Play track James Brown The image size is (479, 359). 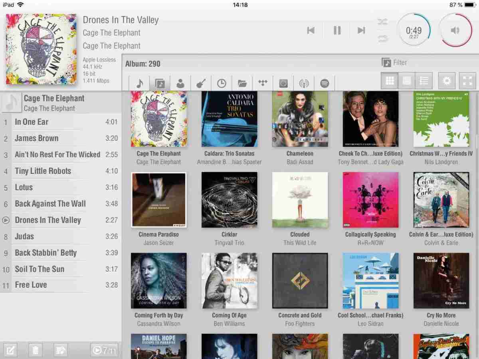pyautogui.click(x=61, y=138)
